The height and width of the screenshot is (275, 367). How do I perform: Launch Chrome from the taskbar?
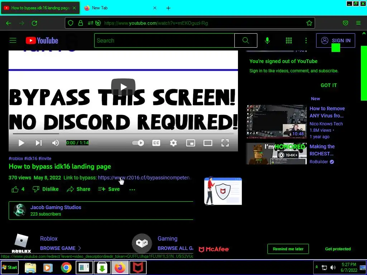point(66,267)
